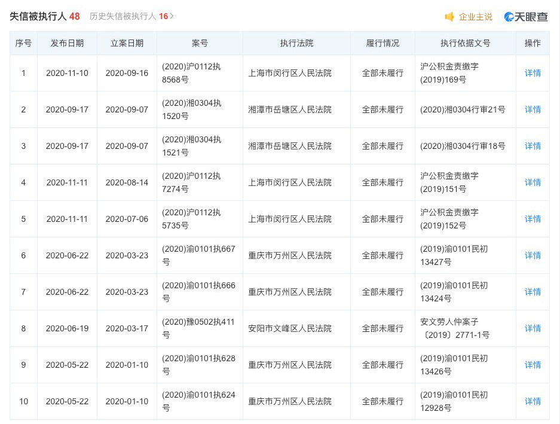This screenshot has height=424, width=560.
Task: Click 详情 for case 沪0112执5735号
Action: [x=533, y=219]
